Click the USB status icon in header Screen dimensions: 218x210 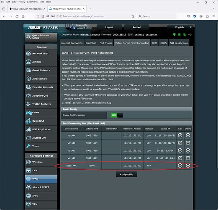tap(190, 34)
